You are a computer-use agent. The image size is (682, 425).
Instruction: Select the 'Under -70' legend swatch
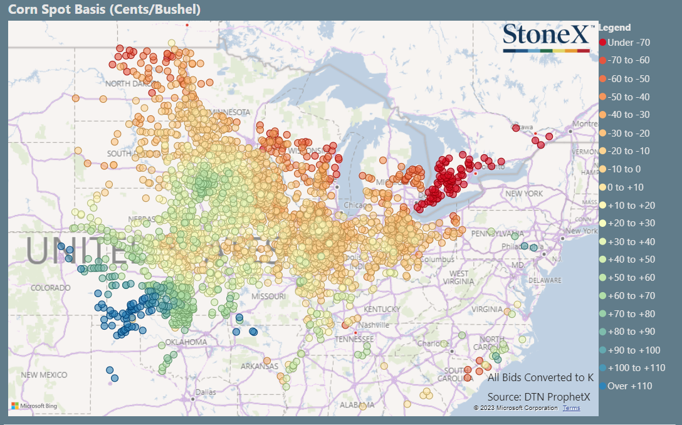pos(602,43)
